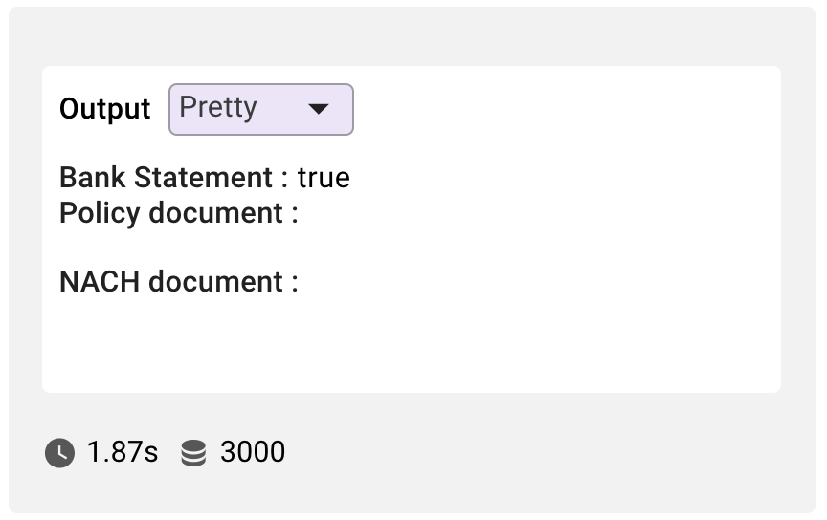Click the word Statement in first output line
The image size is (827, 520).
pos(204,177)
